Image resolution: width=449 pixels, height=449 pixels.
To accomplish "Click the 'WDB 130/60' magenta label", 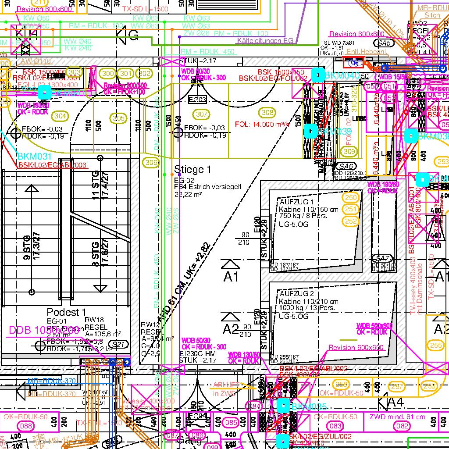I will (x=244, y=355).
